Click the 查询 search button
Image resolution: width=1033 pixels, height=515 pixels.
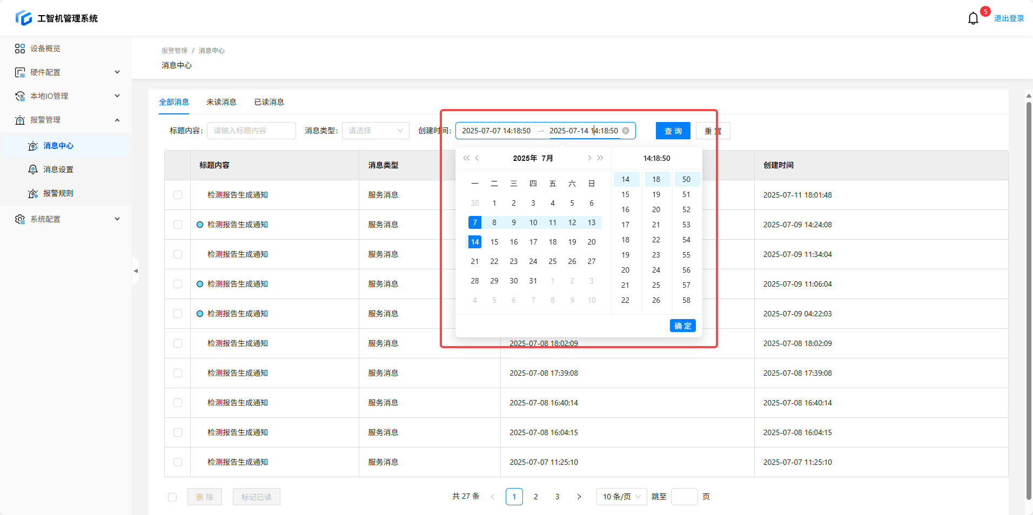pos(673,131)
